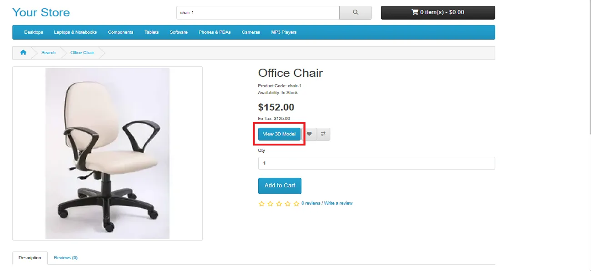The height and width of the screenshot is (271, 591).
Task: Click the Qty input field
Action: click(376, 163)
